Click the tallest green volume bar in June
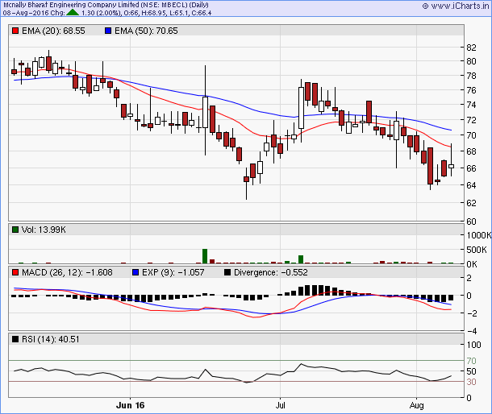492x414 pixels. 205,256
